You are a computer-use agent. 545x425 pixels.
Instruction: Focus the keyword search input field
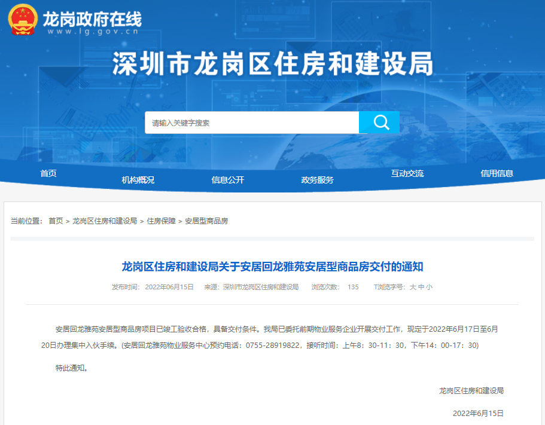click(x=252, y=123)
